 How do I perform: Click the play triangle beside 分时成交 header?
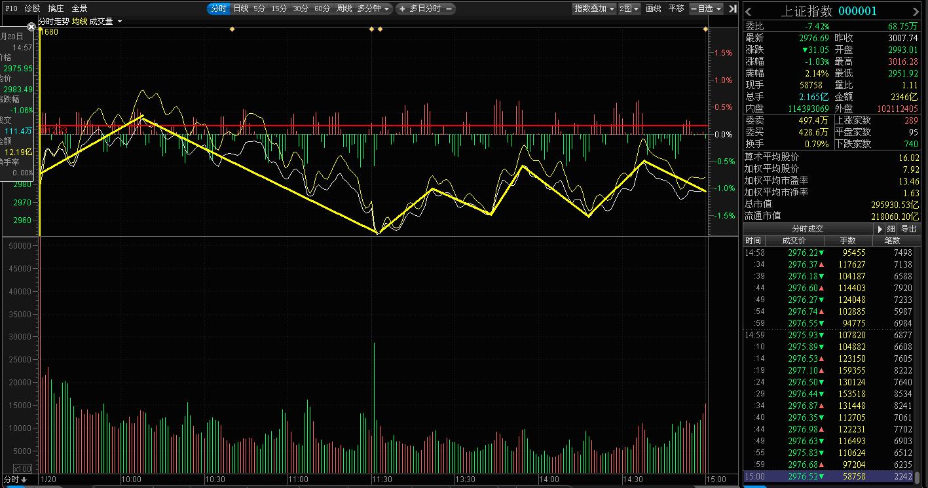click(880, 229)
